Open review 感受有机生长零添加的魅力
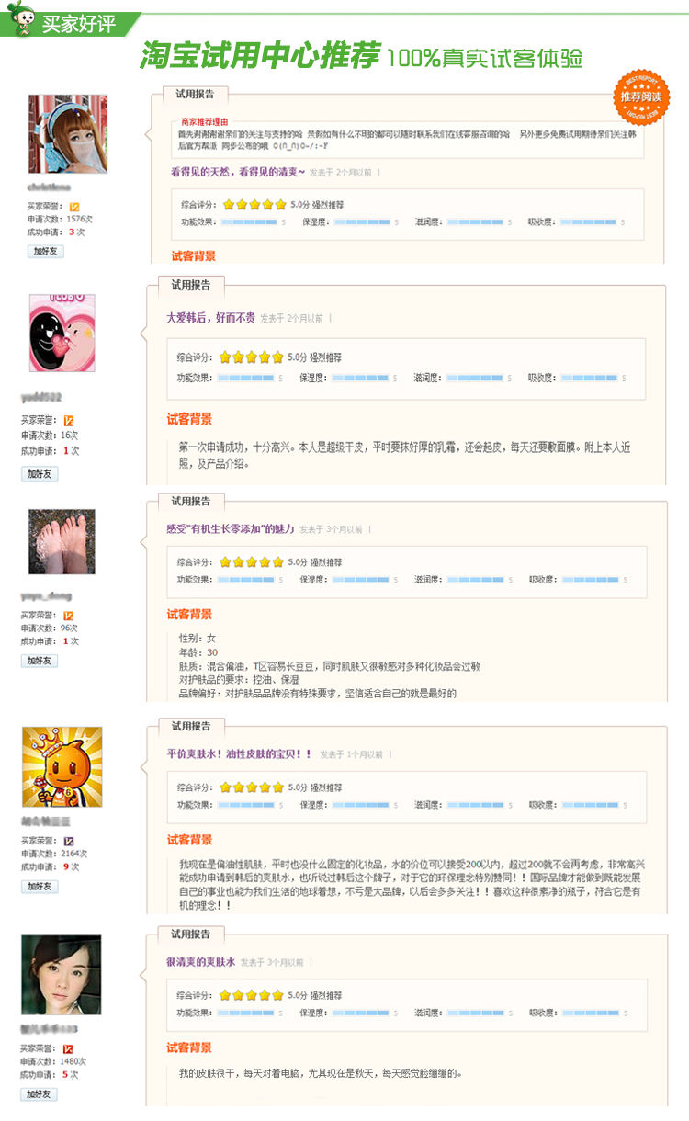Viewport: 689px width, 1121px height. coord(231,529)
